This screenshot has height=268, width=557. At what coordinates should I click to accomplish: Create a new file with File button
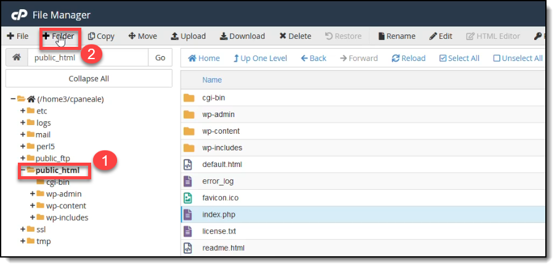click(18, 36)
